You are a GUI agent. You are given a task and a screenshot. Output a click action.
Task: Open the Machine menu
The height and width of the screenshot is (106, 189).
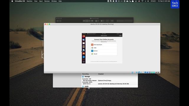pos(30,1)
